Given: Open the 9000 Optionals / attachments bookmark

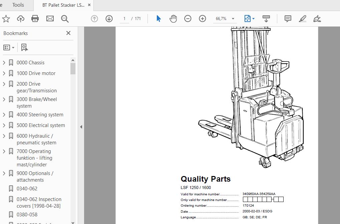Looking at the screenshot, I should point(35,177).
